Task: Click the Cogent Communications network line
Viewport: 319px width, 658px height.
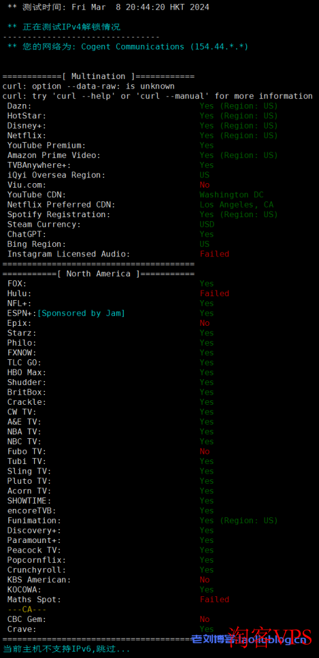Action: [128, 46]
